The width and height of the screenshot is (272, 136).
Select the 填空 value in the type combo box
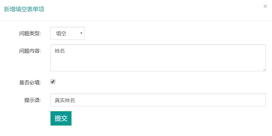[61, 33]
